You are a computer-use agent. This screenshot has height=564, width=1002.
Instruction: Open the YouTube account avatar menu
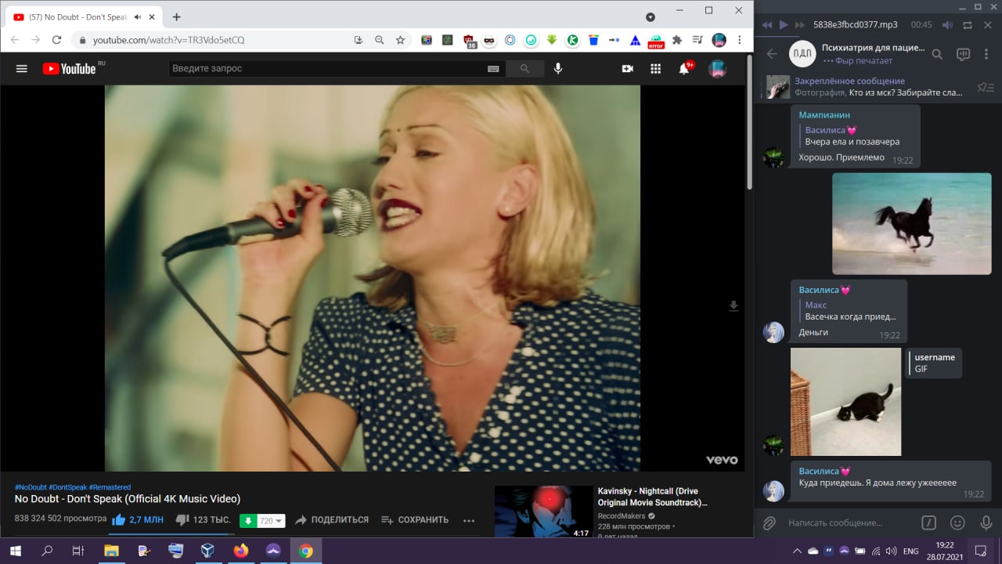[x=717, y=69]
